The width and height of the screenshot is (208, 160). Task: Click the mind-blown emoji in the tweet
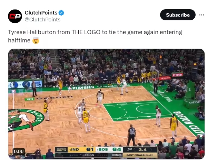tap(36, 40)
